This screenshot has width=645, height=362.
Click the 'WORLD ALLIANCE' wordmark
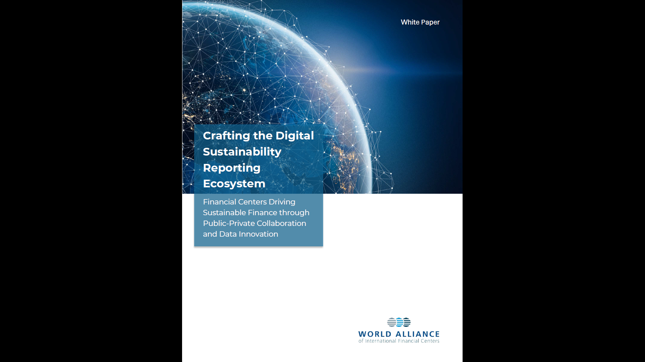tap(398, 334)
